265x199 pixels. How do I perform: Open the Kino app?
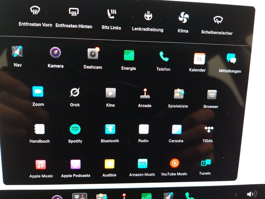pos(111,93)
